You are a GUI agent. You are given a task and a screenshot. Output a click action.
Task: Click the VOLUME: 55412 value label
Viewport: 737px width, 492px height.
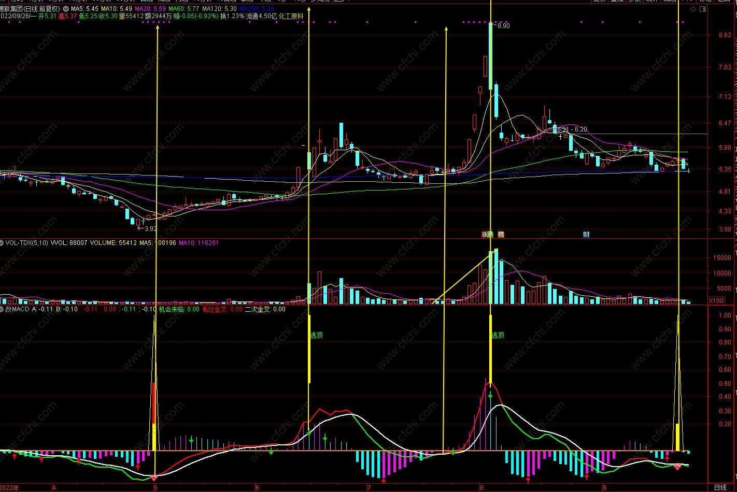click(x=114, y=242)
